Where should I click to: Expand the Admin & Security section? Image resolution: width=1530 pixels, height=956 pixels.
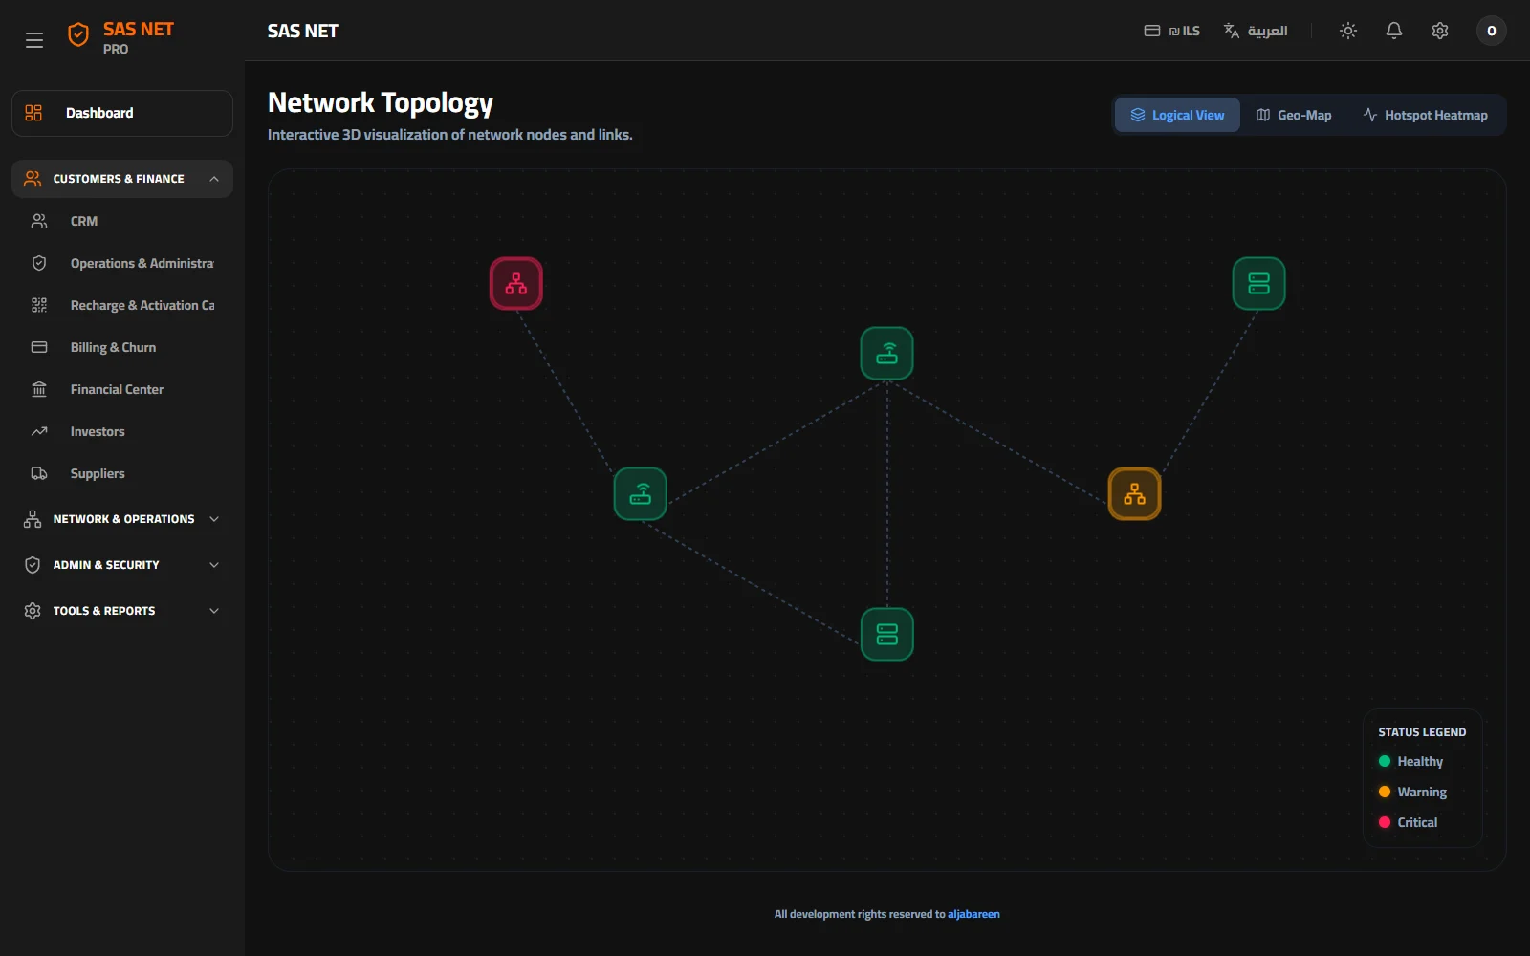[122, 565]
